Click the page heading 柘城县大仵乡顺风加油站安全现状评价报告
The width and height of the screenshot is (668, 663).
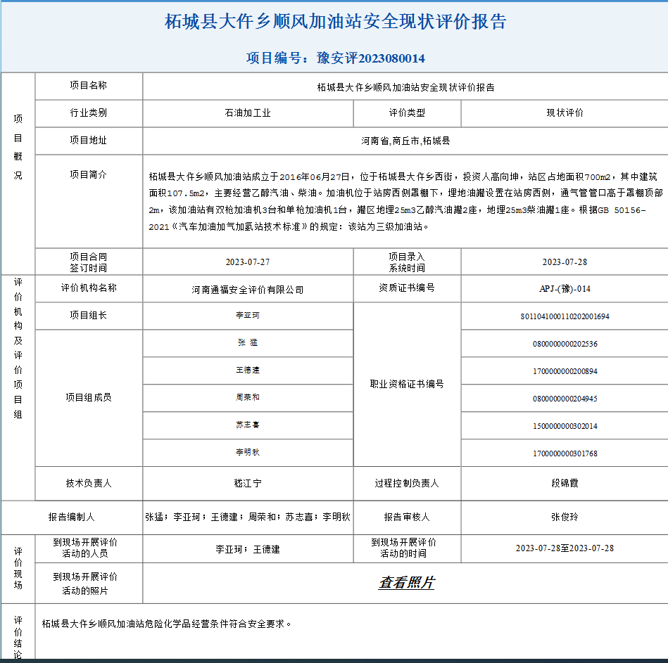point(335,22)
